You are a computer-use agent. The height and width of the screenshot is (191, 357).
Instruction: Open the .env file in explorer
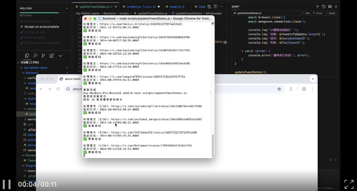[31, 125]
